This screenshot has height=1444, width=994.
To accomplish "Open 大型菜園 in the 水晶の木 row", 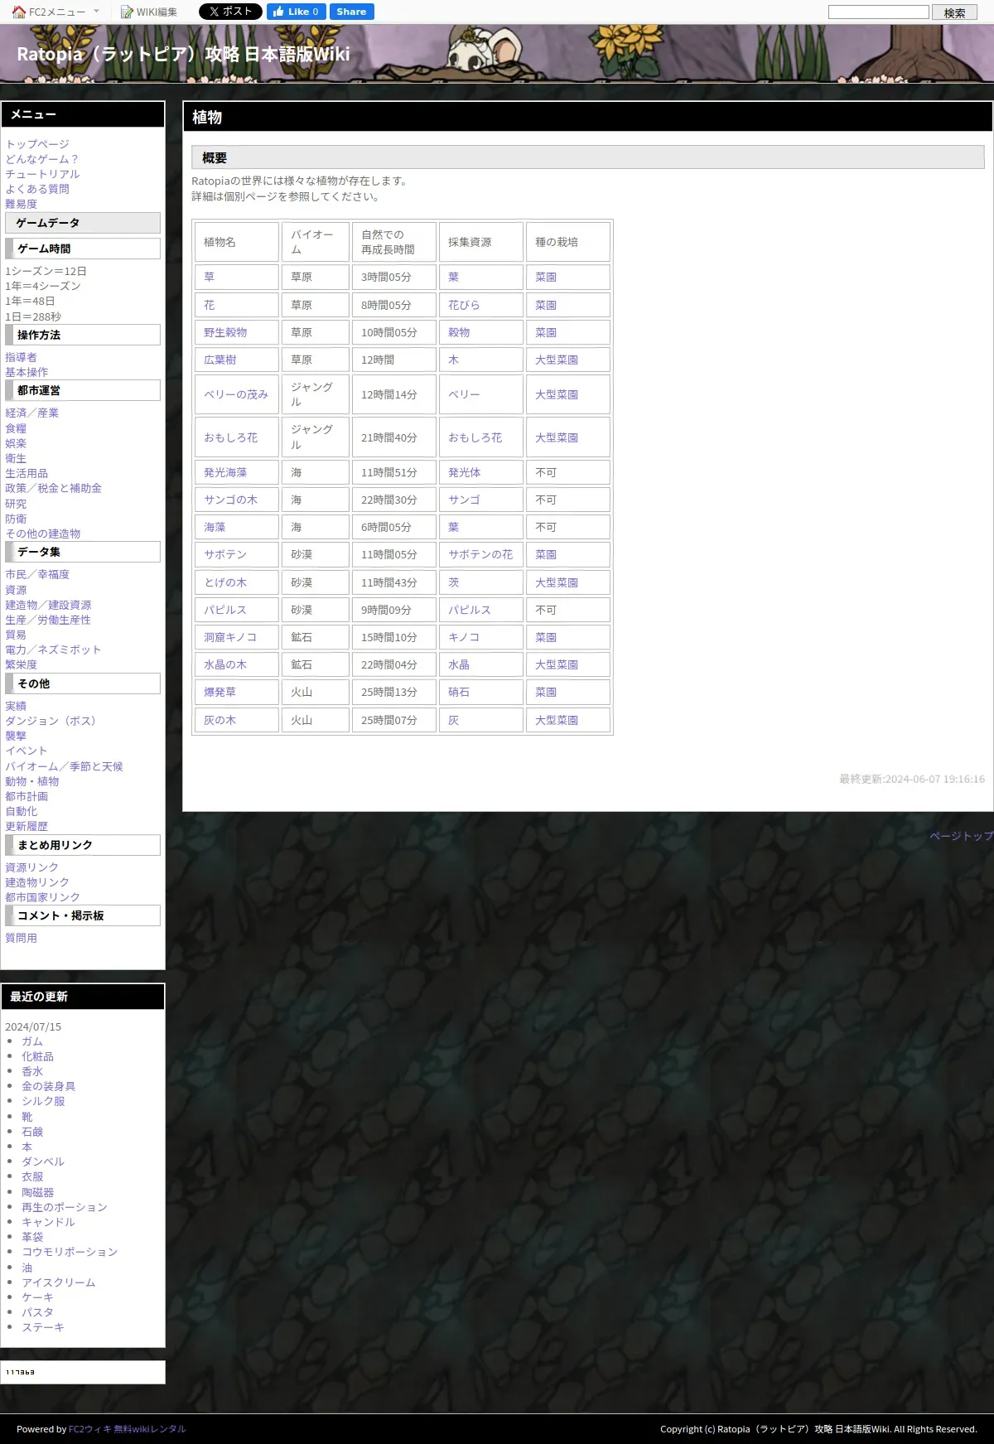I will (557, 664).
